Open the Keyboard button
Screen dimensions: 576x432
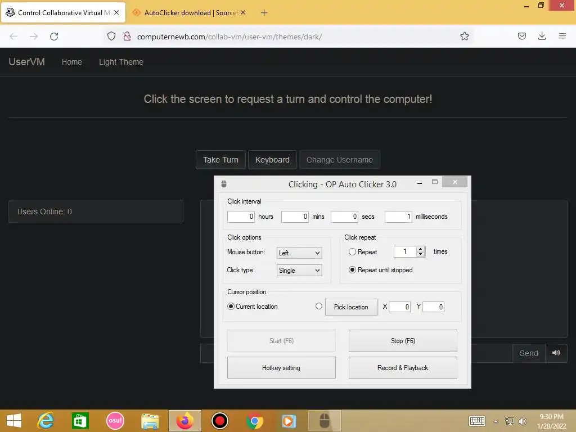[x=272, y=160]
